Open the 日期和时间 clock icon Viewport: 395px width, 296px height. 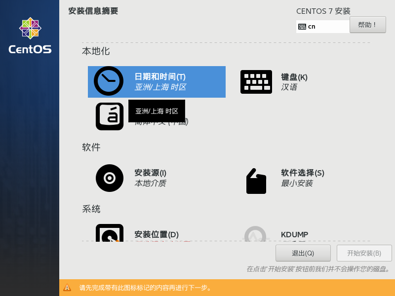point(108,81)
